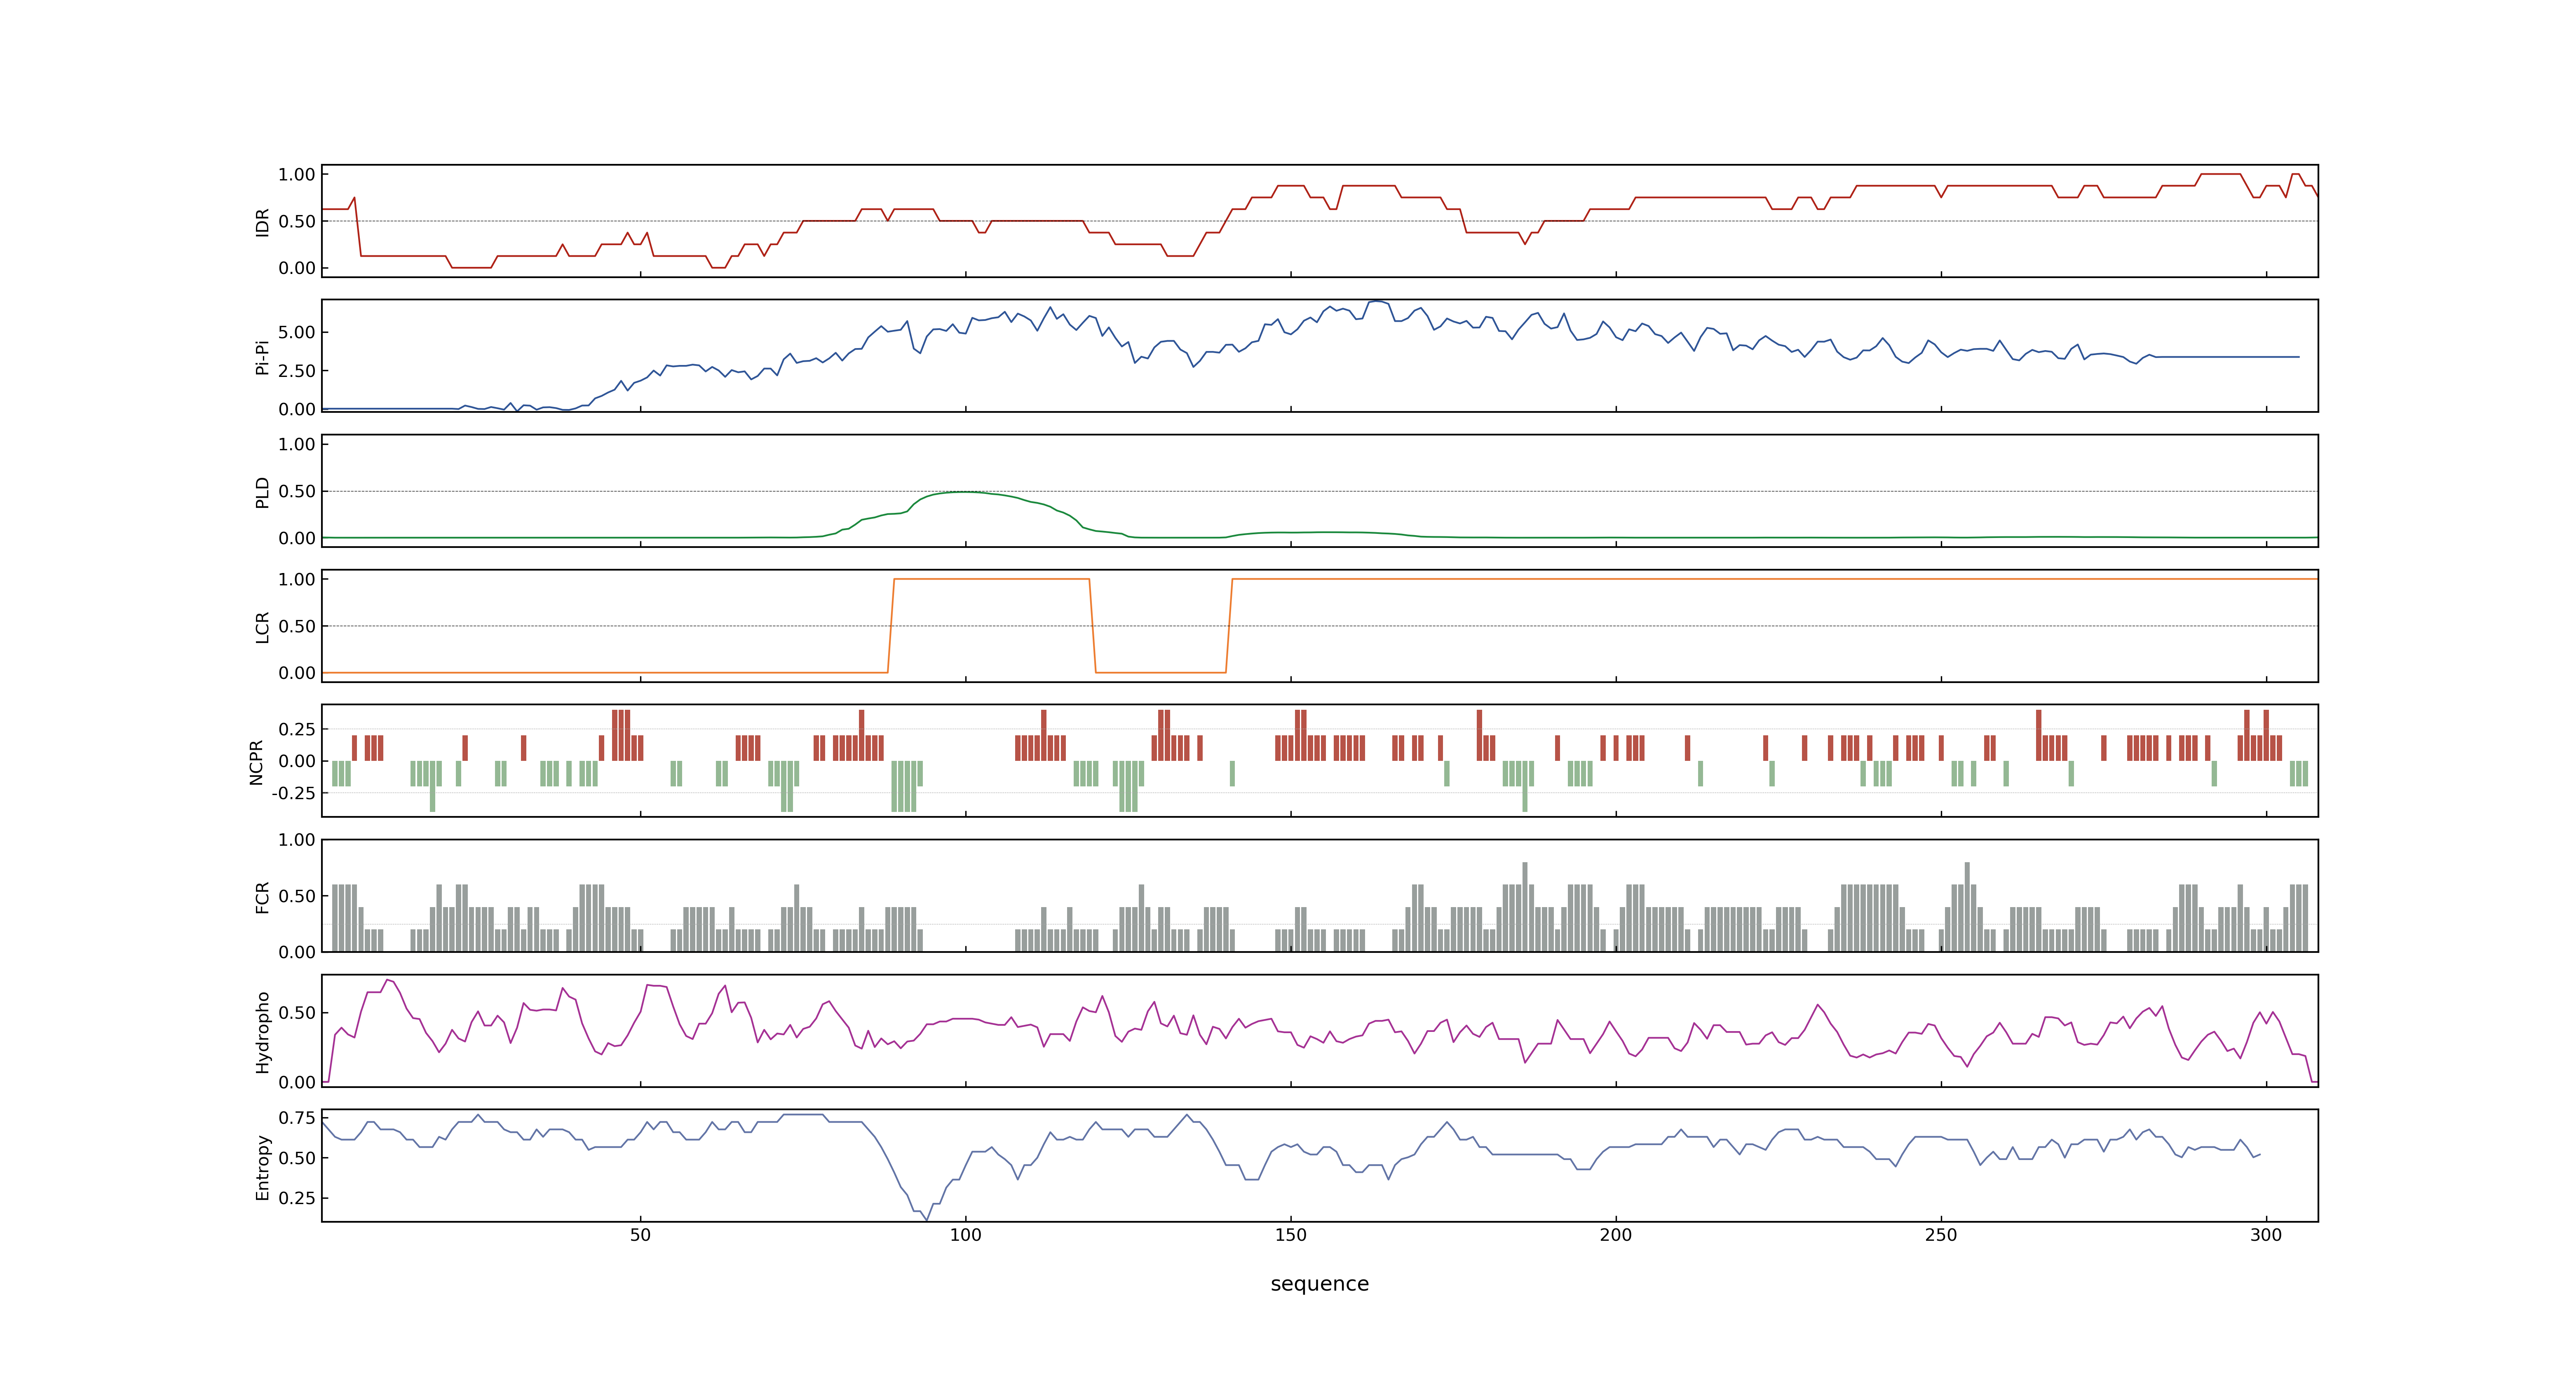Click the -0.25 tick on NCPR axis

click(293, 793)
